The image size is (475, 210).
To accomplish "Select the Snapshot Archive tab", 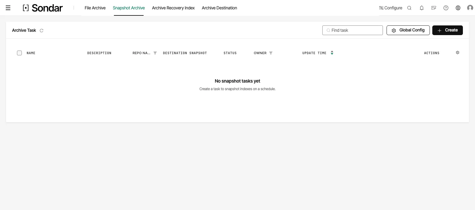I will [129, 8].
